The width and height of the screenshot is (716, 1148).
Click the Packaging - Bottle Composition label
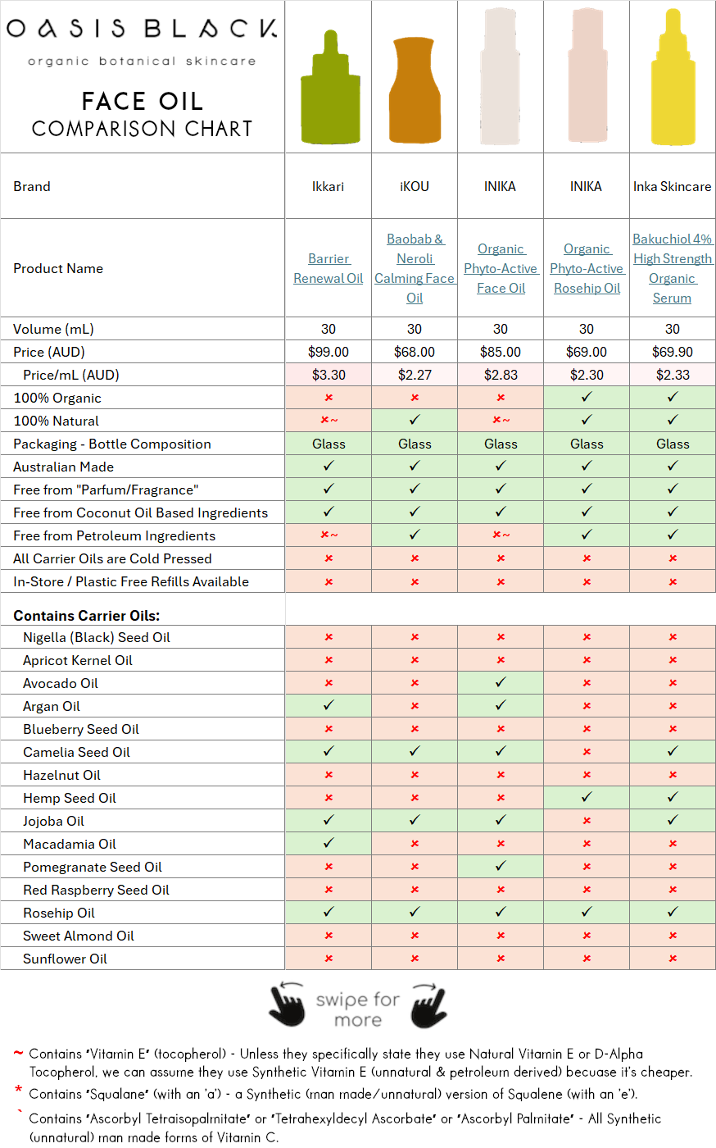(x=112, y=444)
